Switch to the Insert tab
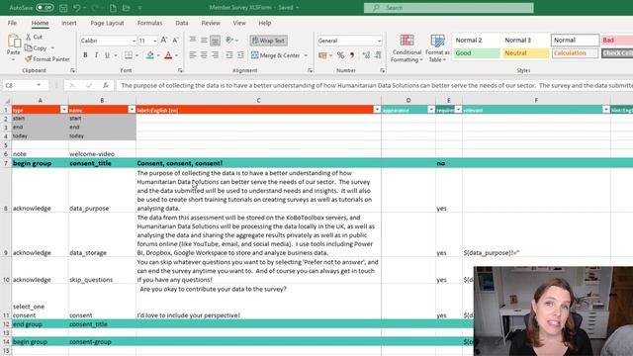 tap(69, 23)
